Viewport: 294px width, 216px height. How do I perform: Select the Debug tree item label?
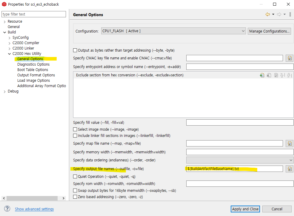point(13,91)
